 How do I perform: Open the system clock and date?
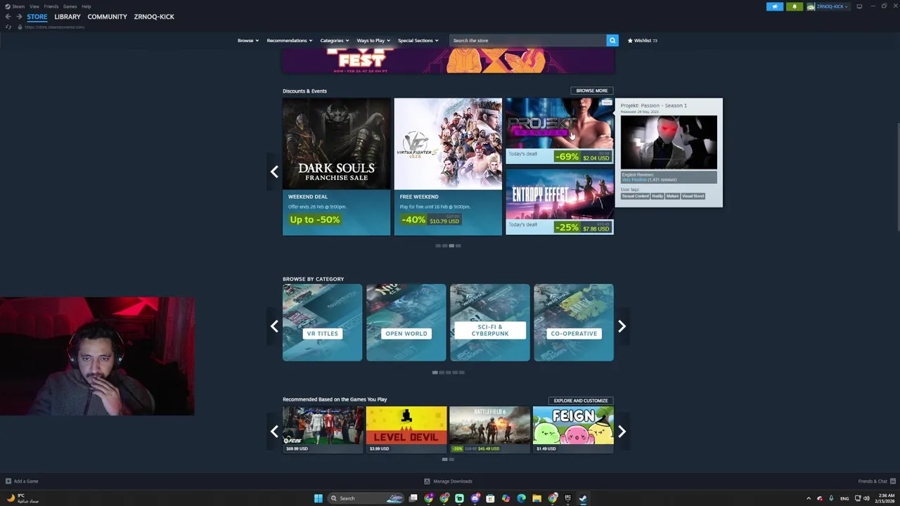click(x=885, y=498)
